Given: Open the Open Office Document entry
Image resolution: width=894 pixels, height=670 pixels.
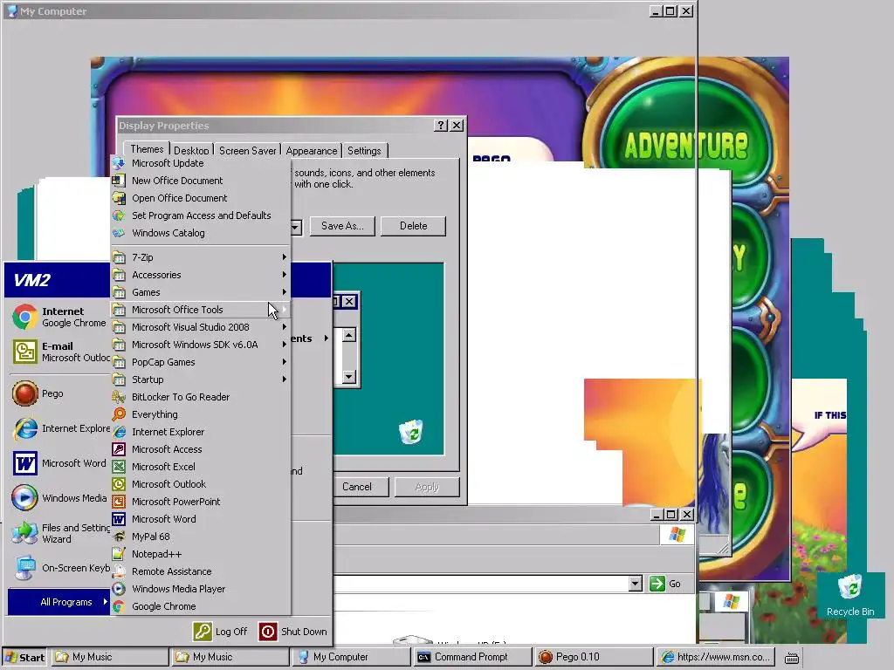Looking at the screenshot, I should pyautogui.click(x=201, y=198).
